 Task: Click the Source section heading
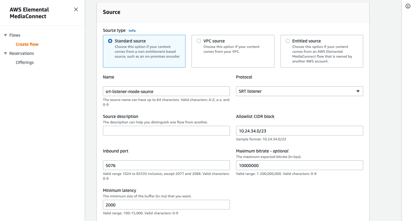[112, 12]
